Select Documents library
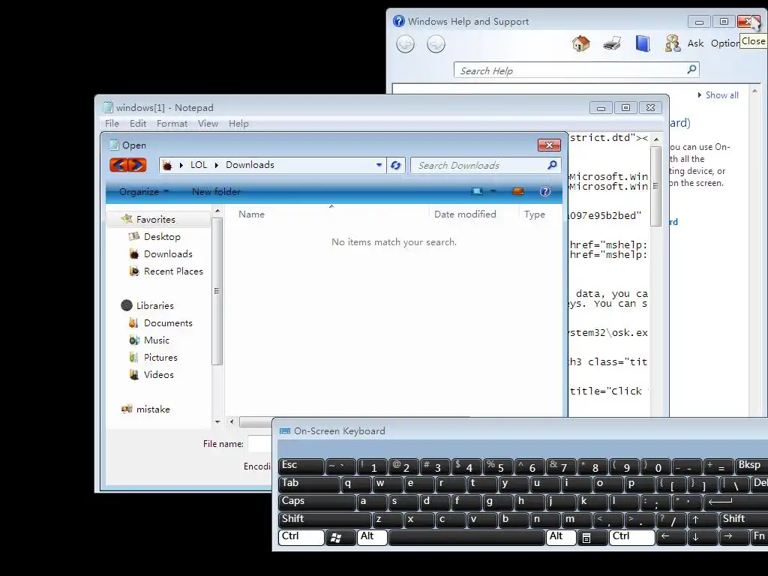Image resolution: width=768 pixels, height=576 pixels. click(x=168, y=322)
